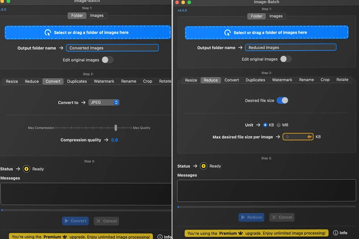Click the v4.0.0 version label in right window
The image size is (359, 239).
(182, 10)
